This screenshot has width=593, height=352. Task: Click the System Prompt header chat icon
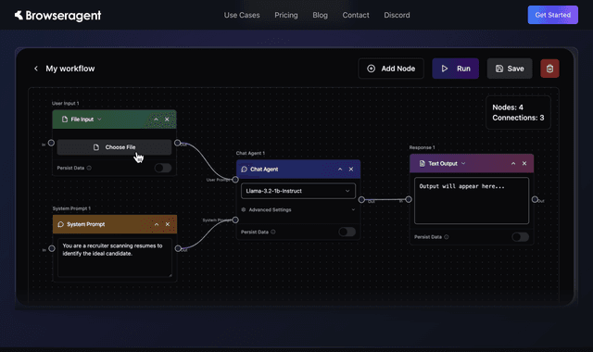click(60, 224)
